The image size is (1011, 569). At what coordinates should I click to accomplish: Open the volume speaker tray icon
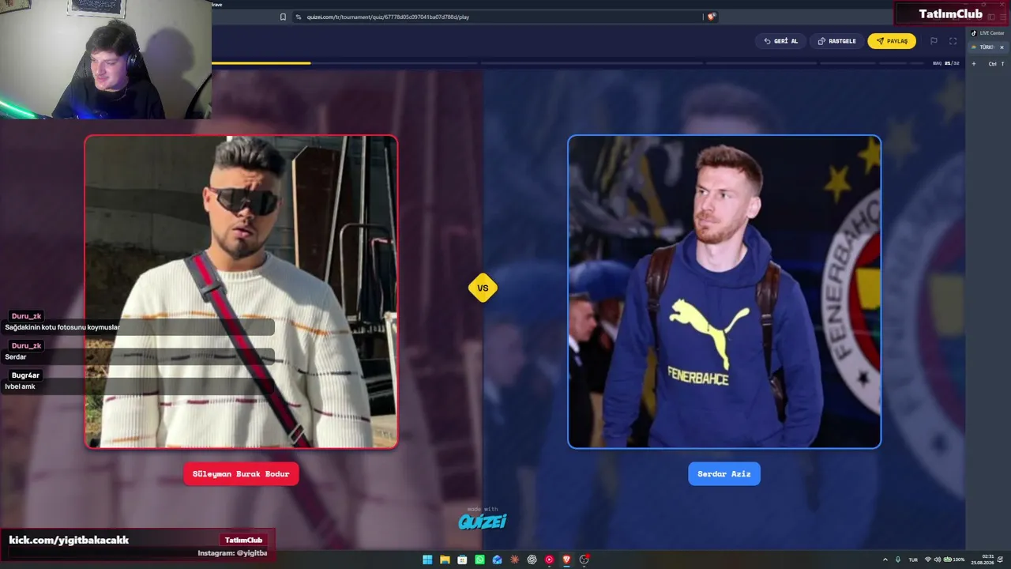coord(938,560)
